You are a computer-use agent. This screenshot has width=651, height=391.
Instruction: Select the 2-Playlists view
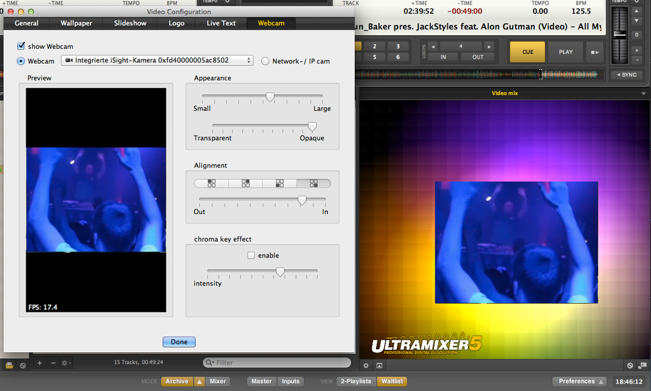click(x=355, y=381)
